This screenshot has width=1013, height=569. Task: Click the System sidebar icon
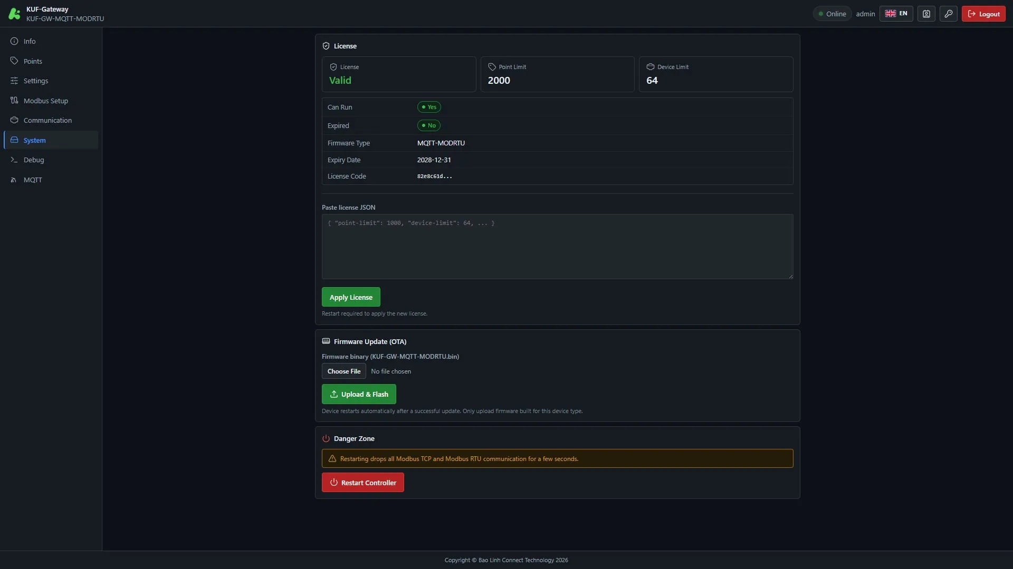pyautogui.click(x=14, y=140)
